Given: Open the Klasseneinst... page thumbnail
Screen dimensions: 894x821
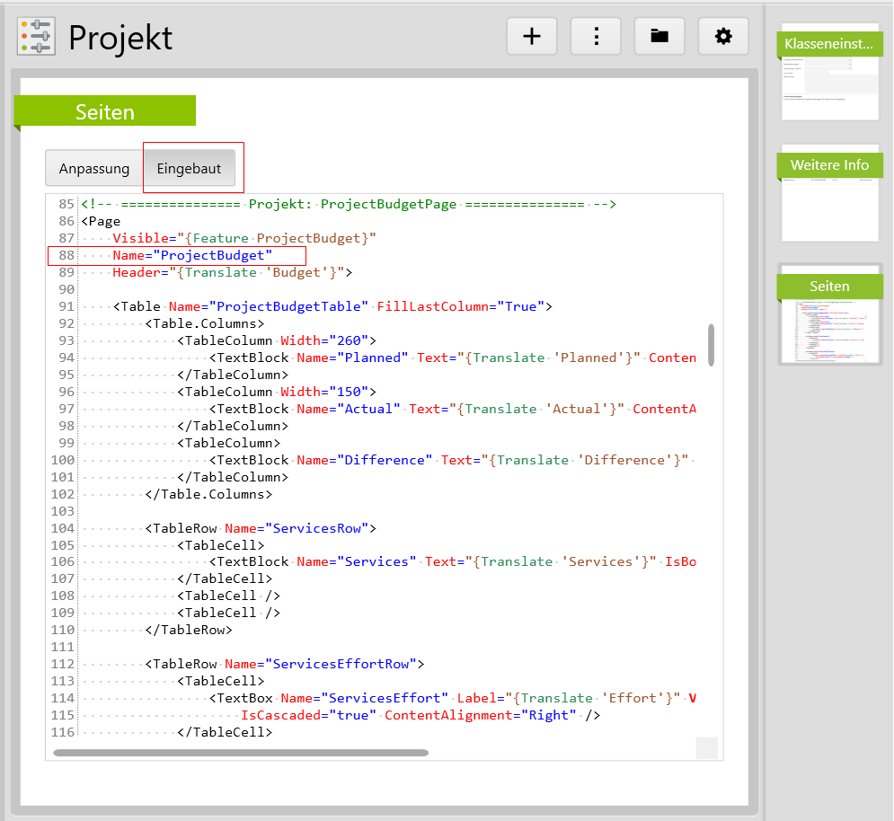Looking at the screenshot, I should tap(829, 72).
